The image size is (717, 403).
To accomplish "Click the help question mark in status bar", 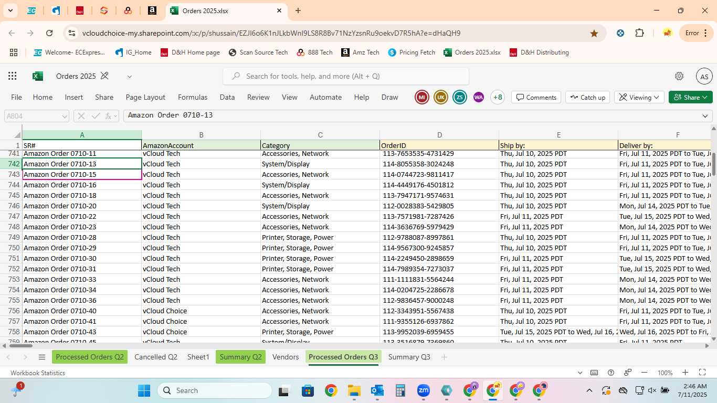I will 611,373.
